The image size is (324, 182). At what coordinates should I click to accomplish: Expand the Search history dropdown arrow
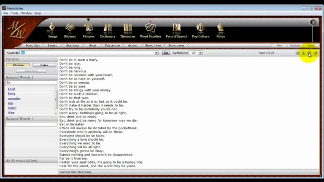coord(157,53)
